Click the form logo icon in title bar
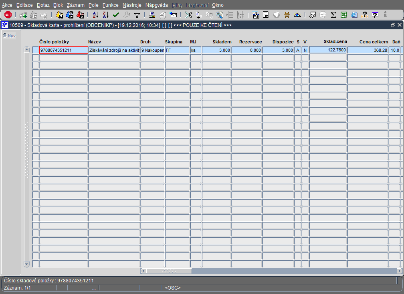 pyautogui.click(x=5, y=25)
